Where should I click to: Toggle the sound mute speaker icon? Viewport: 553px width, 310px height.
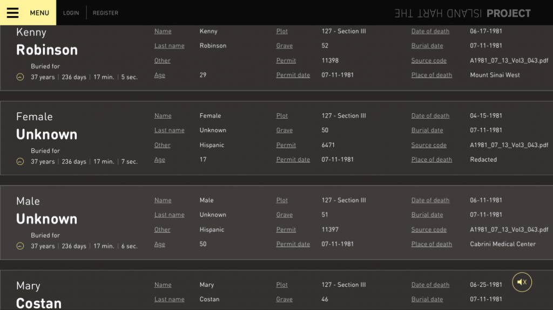point(522,282)
